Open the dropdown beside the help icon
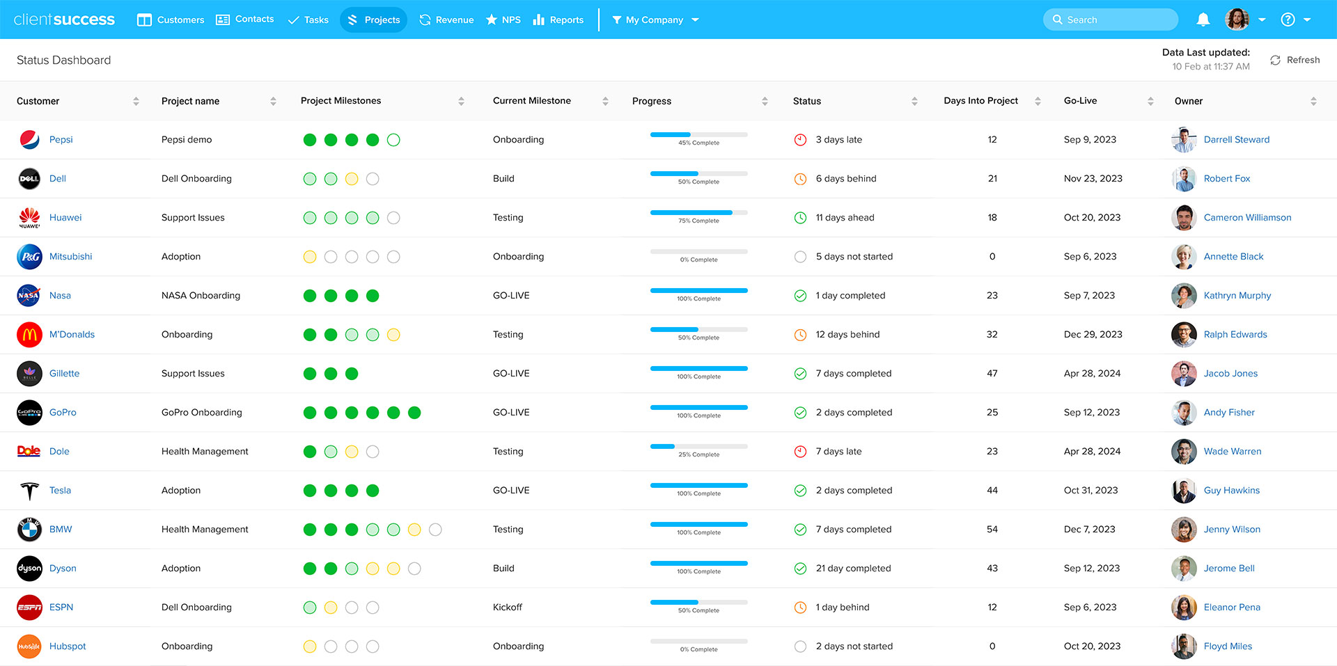 1307,19
